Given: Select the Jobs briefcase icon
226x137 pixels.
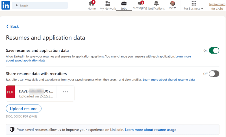Looking at the screenshot, I should click(x=124, y=3).
